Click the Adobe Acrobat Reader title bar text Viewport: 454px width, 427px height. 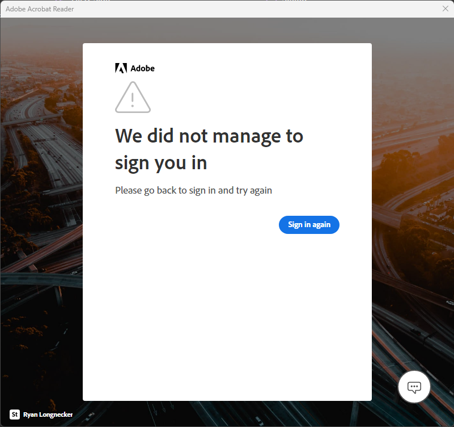click(39, 9)
